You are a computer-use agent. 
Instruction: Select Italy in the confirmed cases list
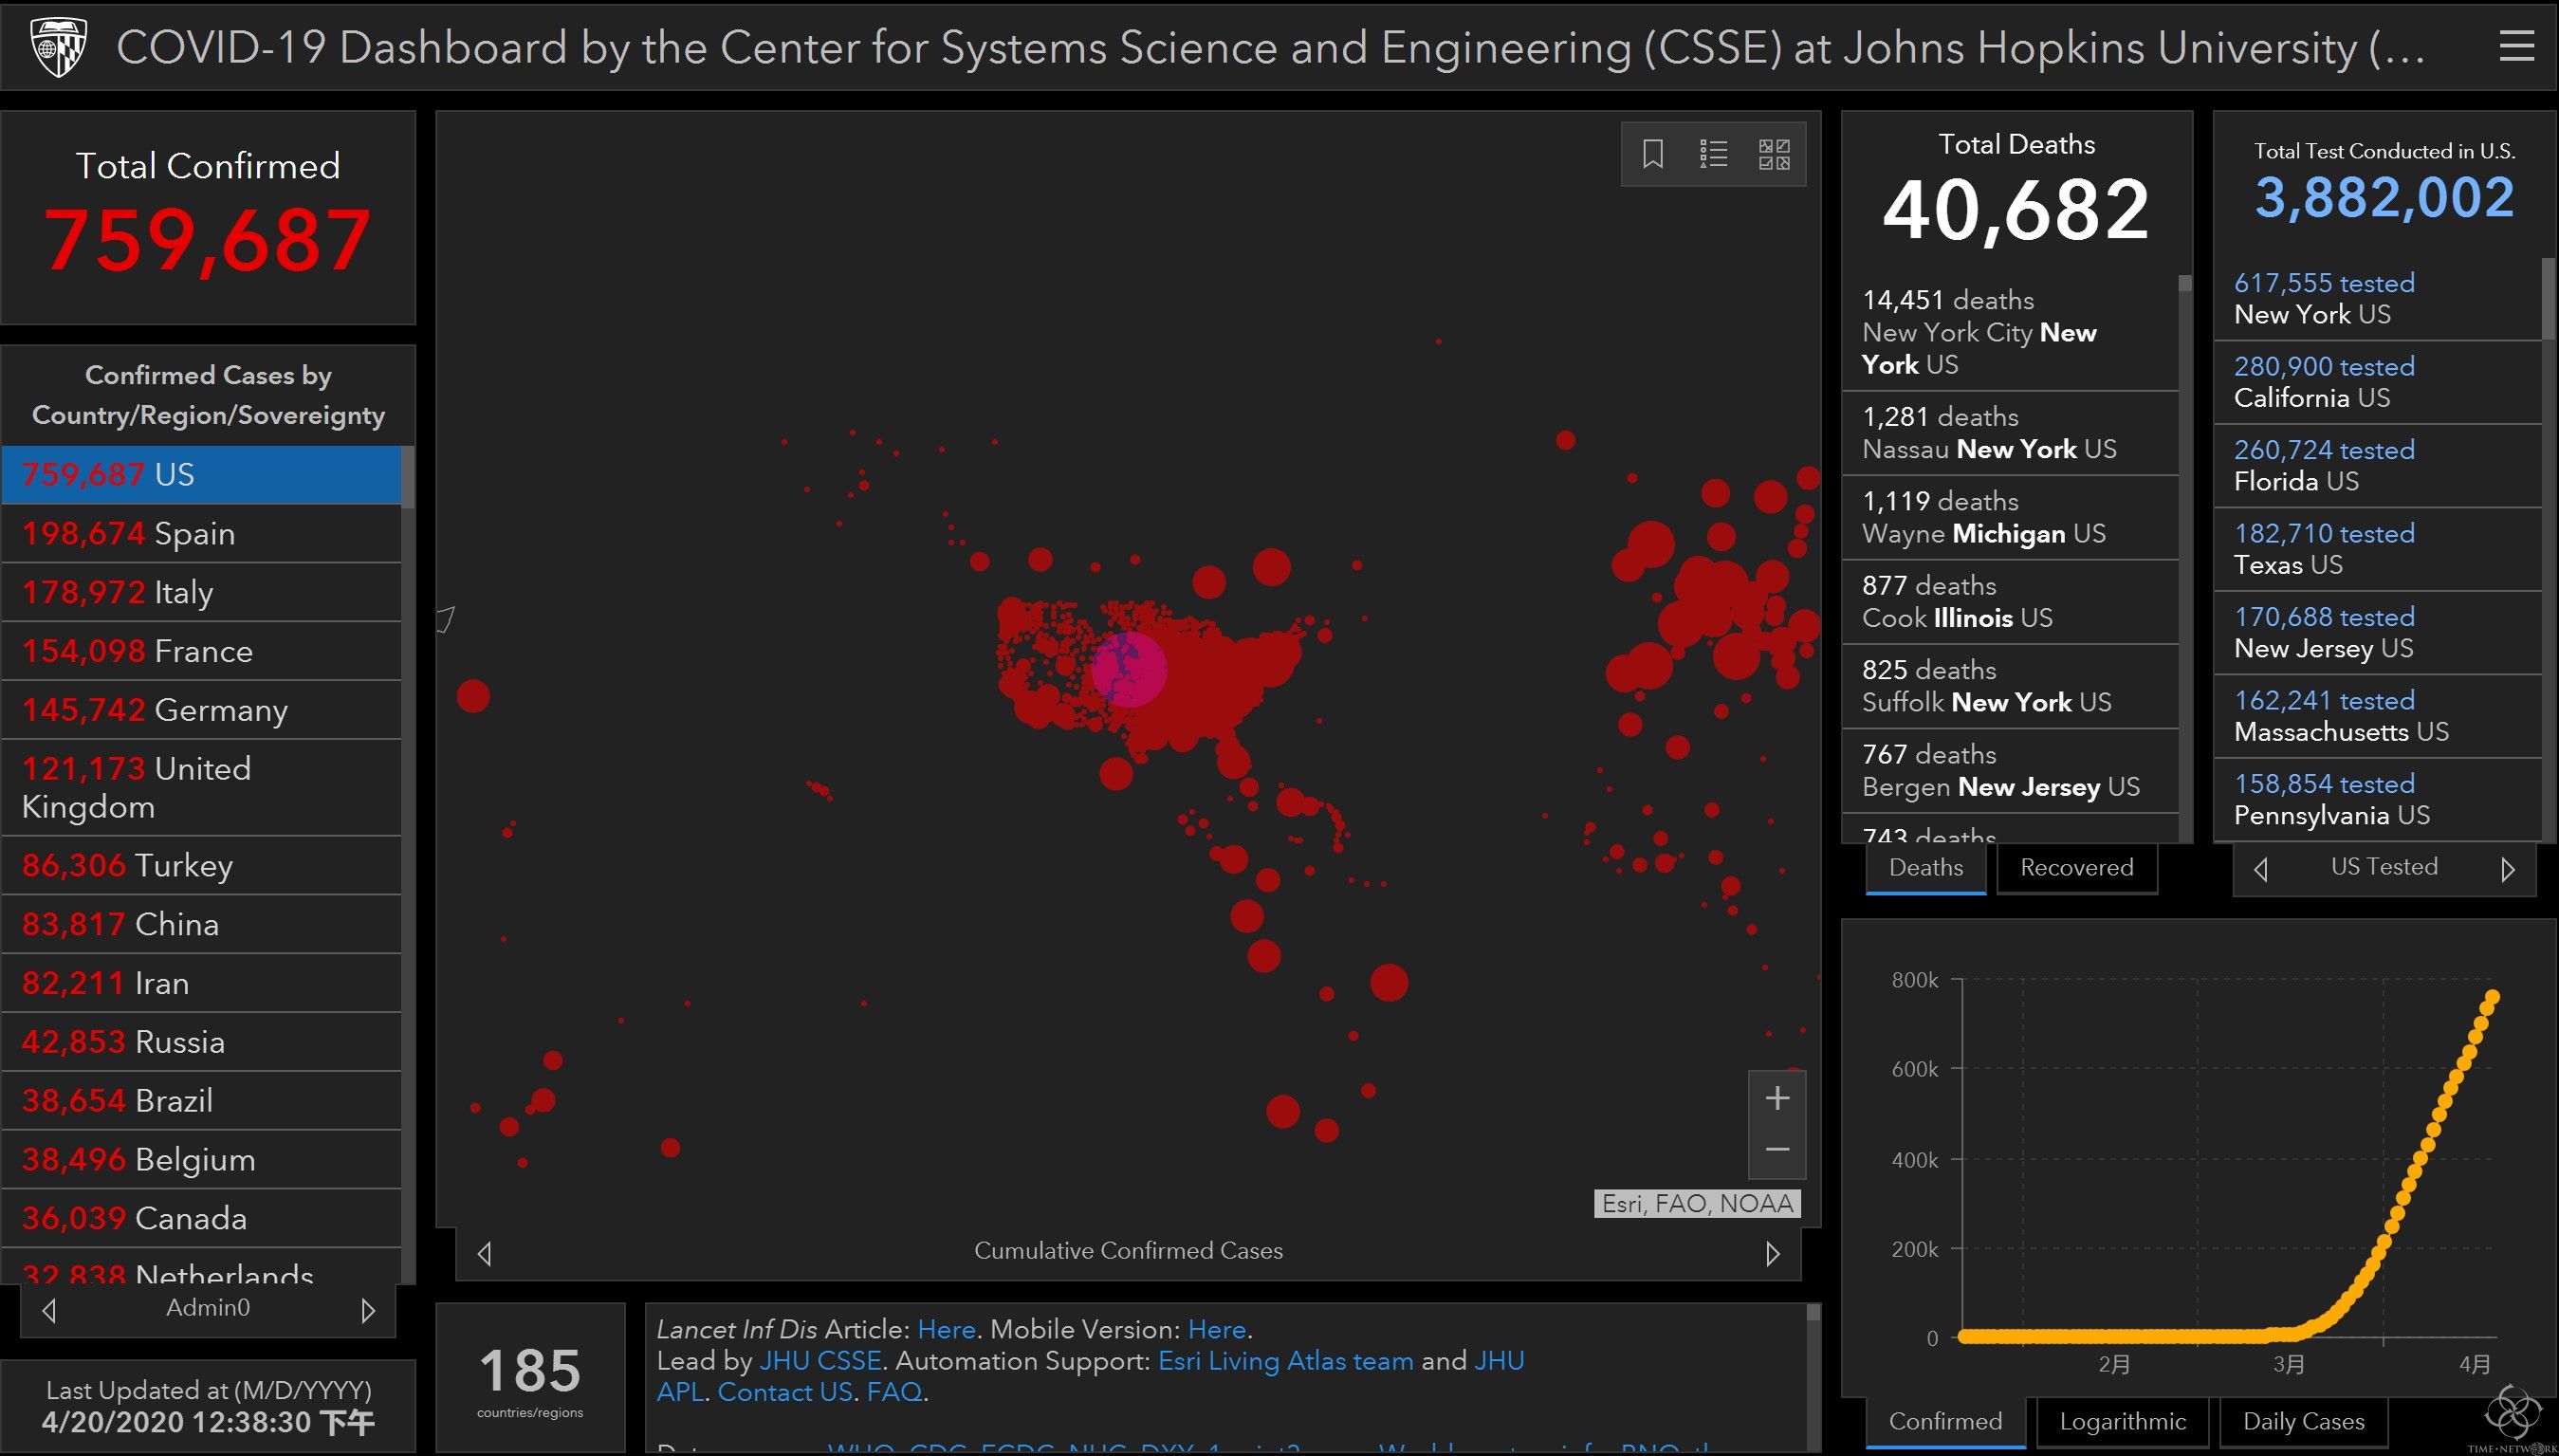click(x=202, y=593)
